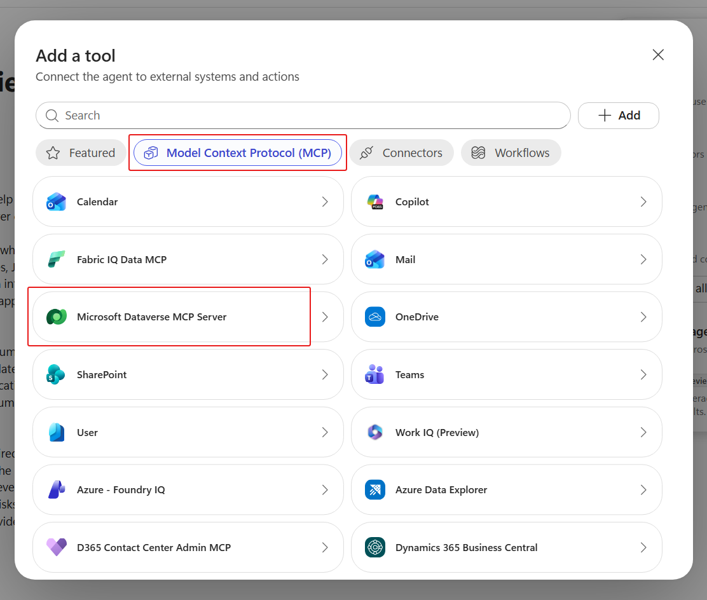
Task: Expand the OneDrive row chevron
Action: pos(643,317)
